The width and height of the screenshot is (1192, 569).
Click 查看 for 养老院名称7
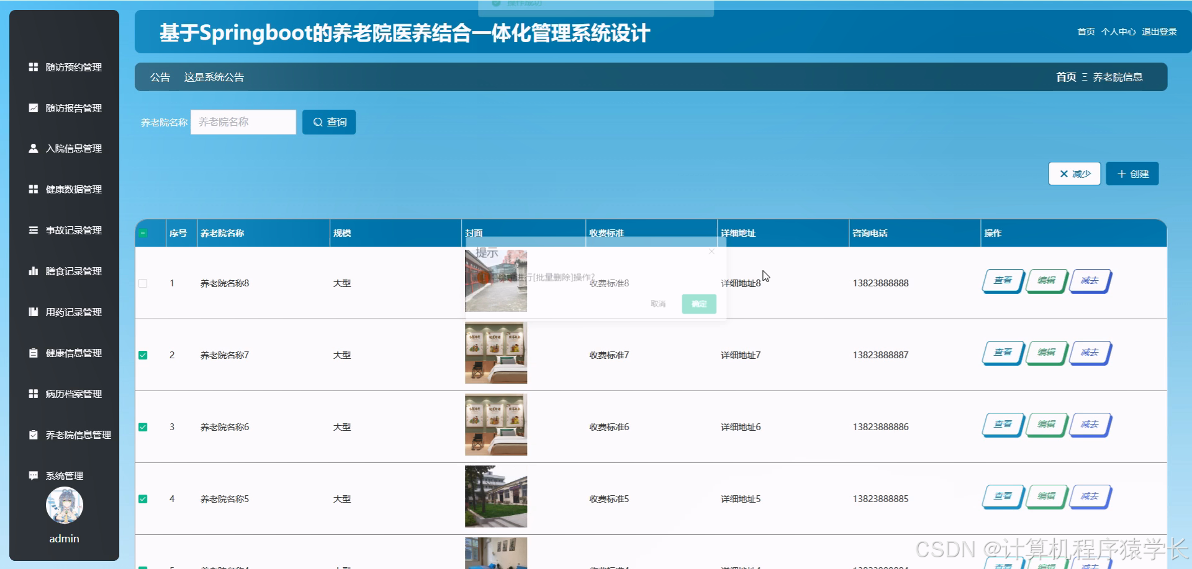click(x=1003, y=353)
